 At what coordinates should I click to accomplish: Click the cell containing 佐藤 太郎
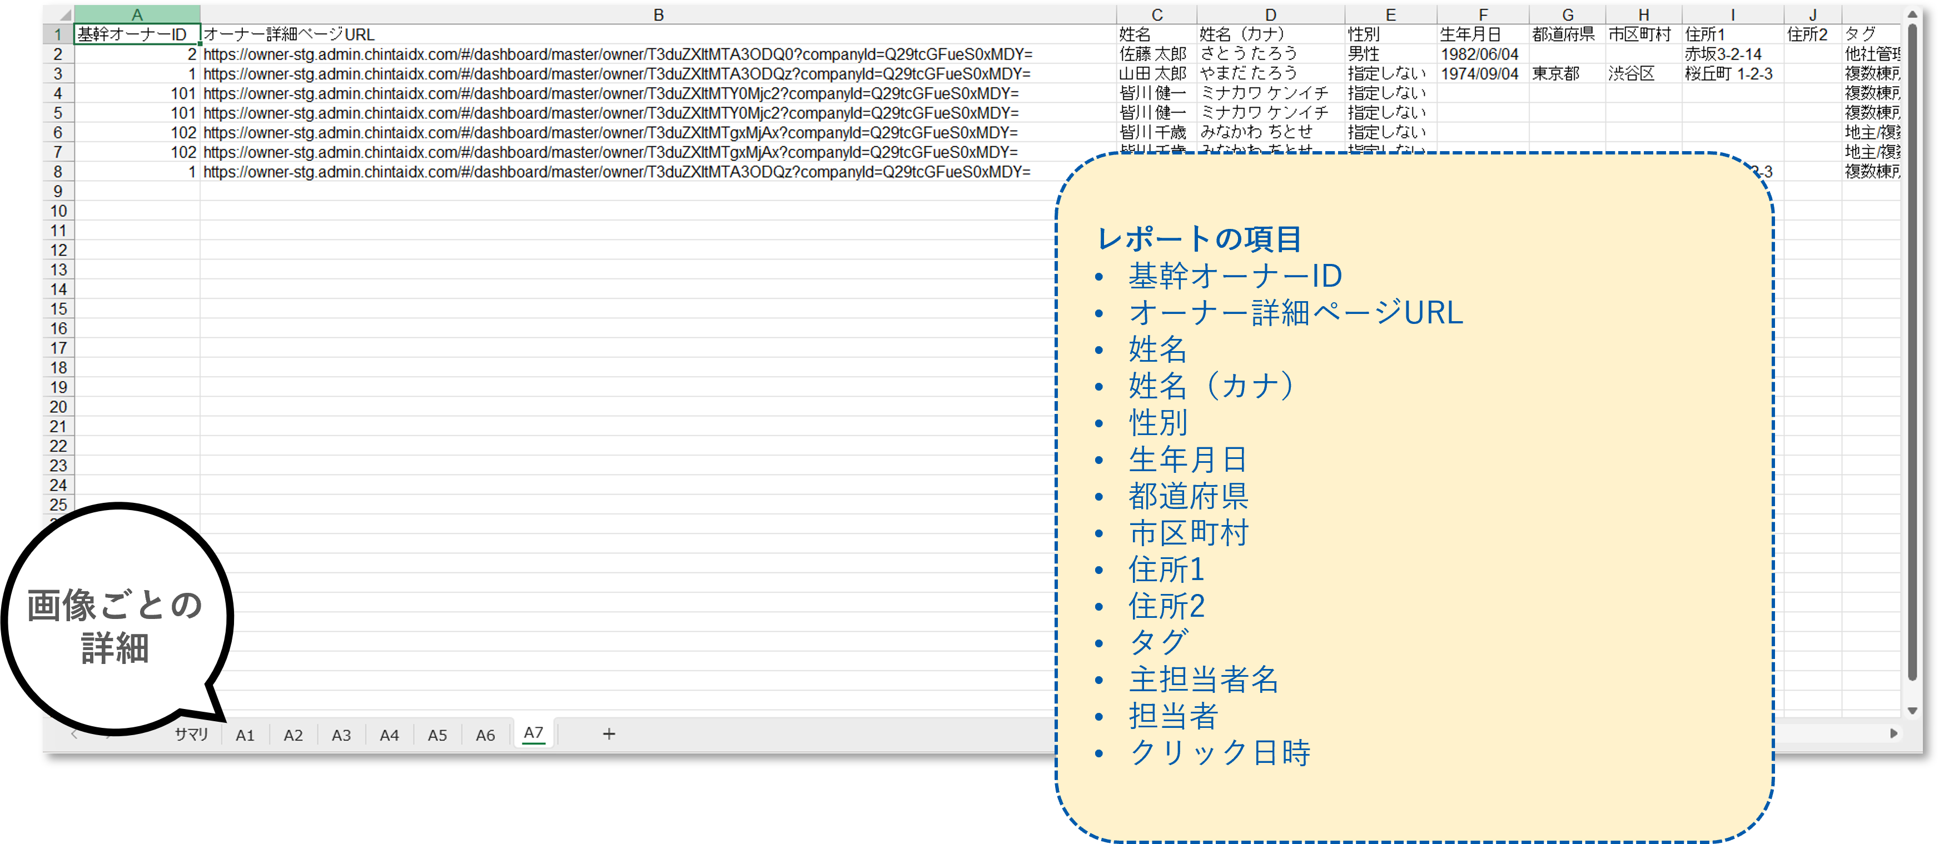[1152, 53]
